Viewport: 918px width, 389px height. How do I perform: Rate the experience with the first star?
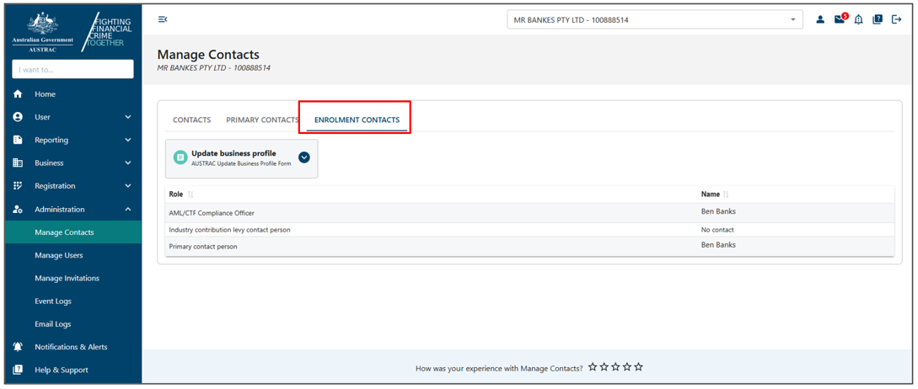(593, 367)
